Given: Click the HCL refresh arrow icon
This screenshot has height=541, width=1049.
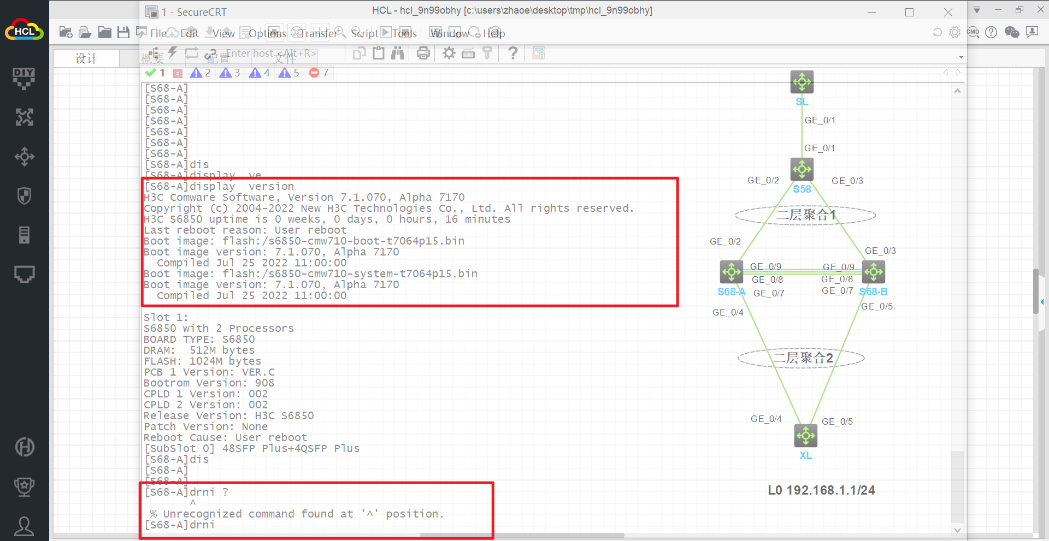Looking at the screenshot, I should [x=937, y=32].
